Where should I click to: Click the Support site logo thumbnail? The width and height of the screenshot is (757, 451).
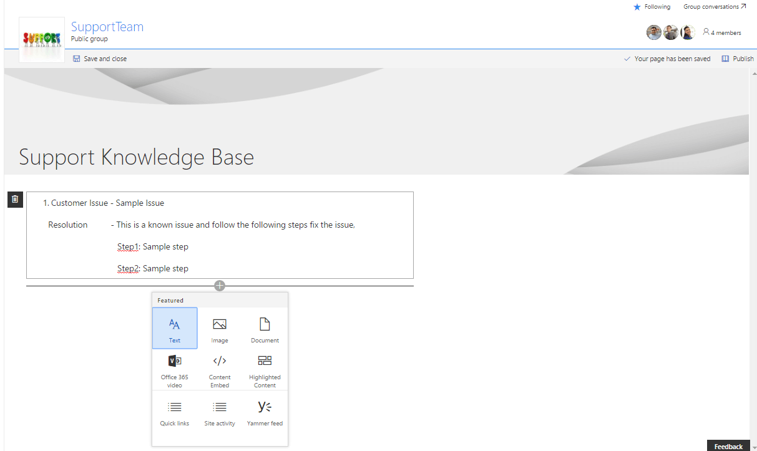42,39
